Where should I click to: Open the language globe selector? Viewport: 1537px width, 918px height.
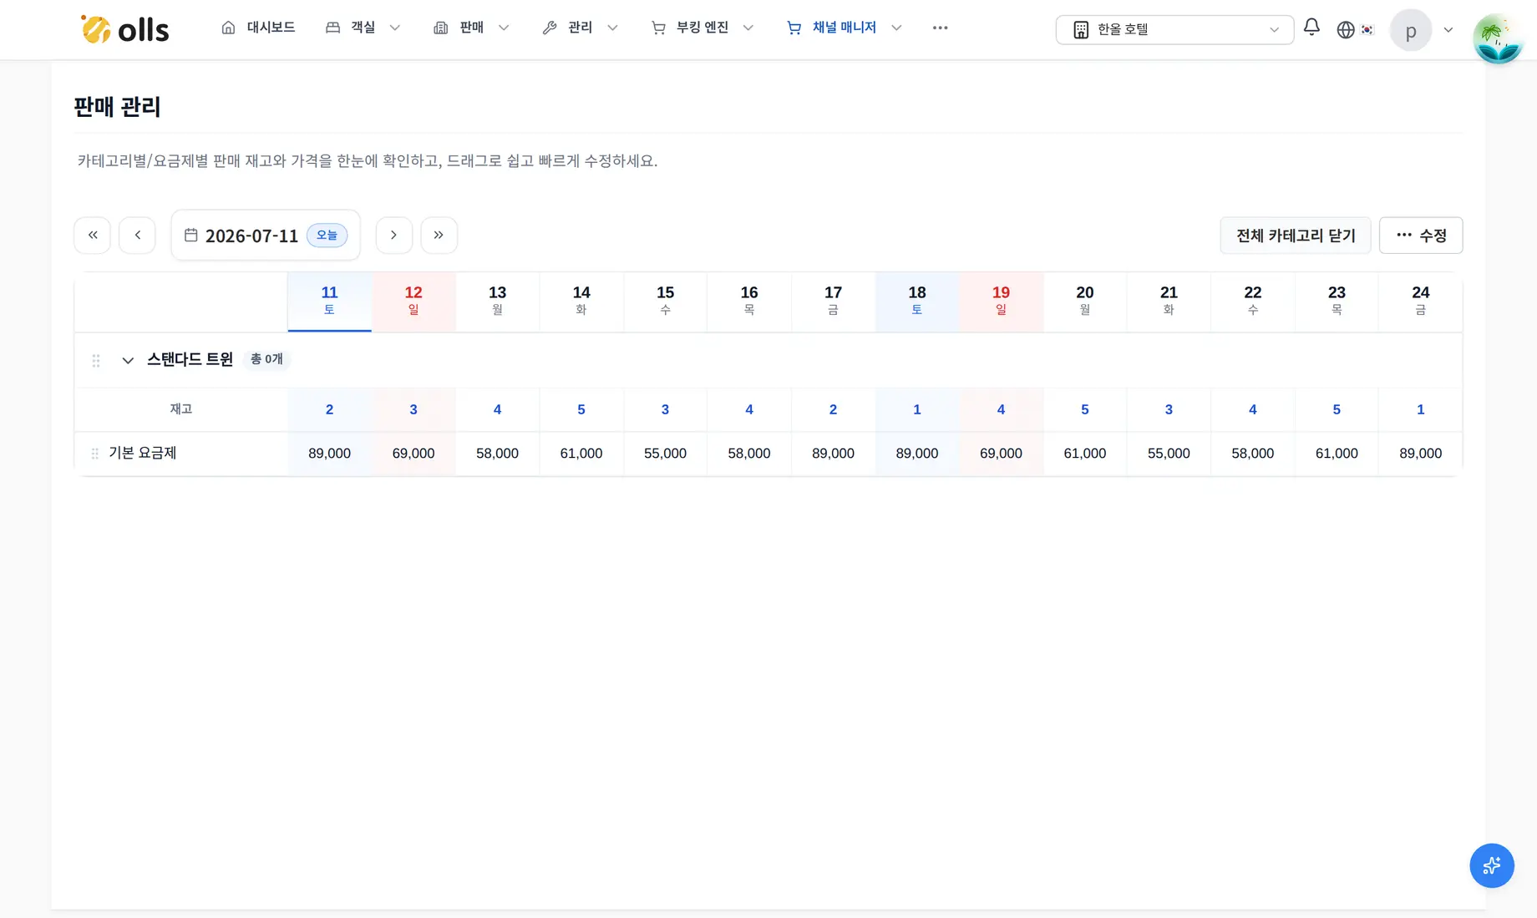coord(1346,29)
